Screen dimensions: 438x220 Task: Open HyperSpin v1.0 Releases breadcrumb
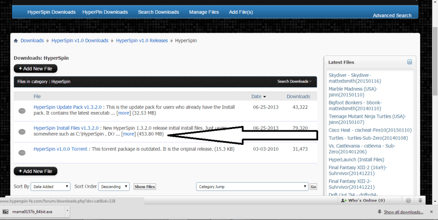pos(142,41)
